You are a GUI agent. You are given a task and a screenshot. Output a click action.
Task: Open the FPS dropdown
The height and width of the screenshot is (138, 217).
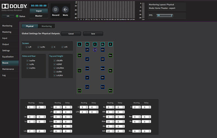click(165, 15)
